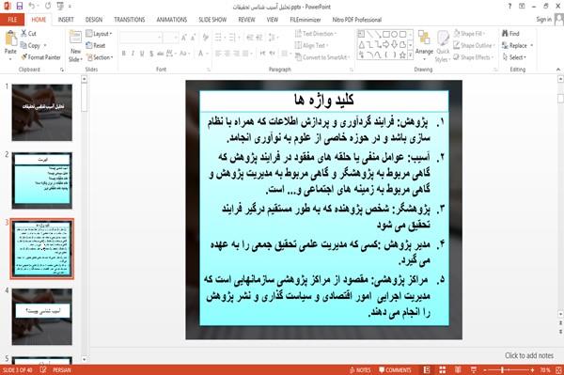Start Slide Show from status bar icon
Screen dimensions: 564x375
coord(474,370)
